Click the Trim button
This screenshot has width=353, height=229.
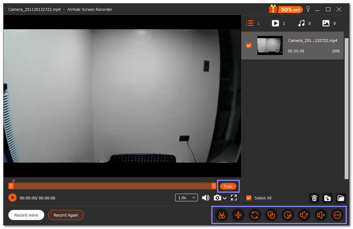coord(228,186)
